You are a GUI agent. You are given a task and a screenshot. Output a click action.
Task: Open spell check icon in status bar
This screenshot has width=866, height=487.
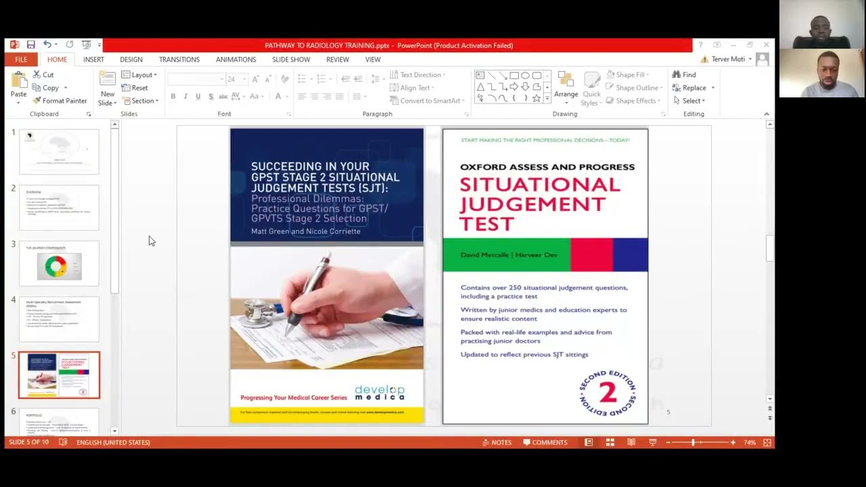click(x=63, y=442)
